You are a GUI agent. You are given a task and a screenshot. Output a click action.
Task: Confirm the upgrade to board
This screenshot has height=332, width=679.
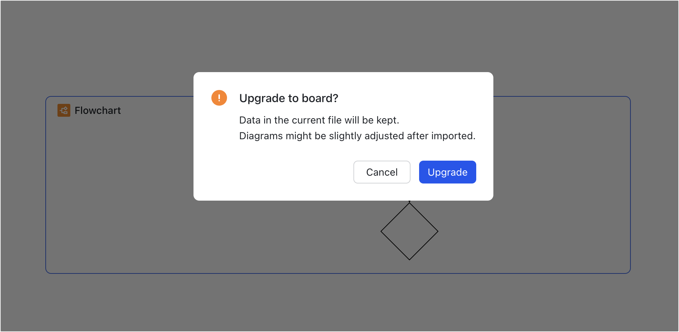[x=447, y=172]
